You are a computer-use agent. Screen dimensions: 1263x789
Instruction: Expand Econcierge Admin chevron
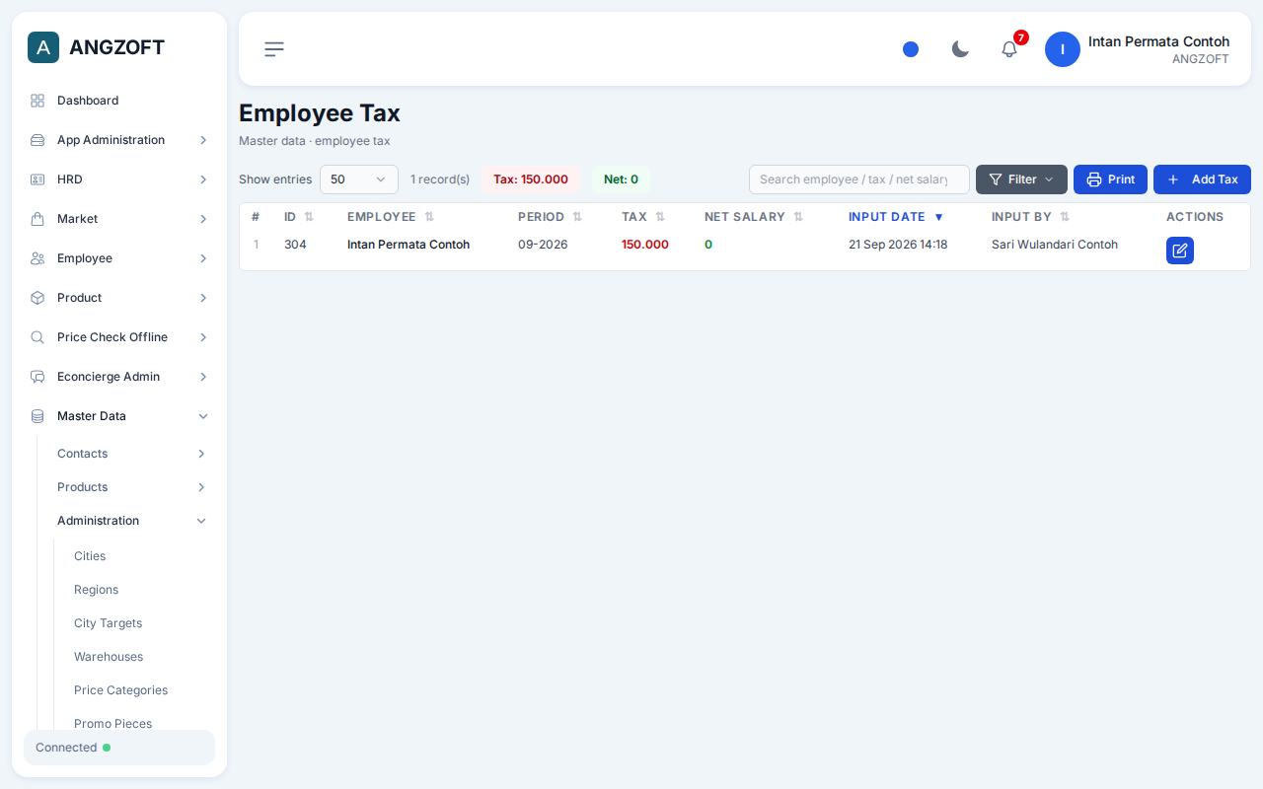coord(203,377)
